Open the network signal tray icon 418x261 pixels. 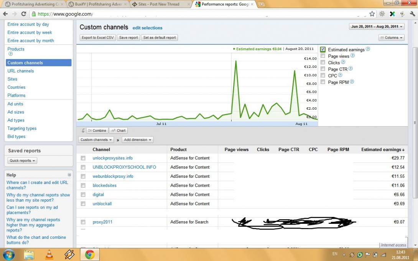coord(383,255)
